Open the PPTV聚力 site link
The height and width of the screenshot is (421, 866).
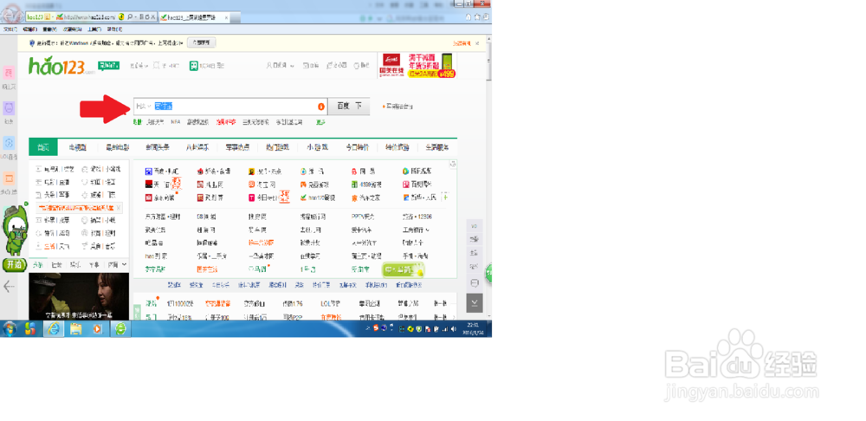pos(362,217)
